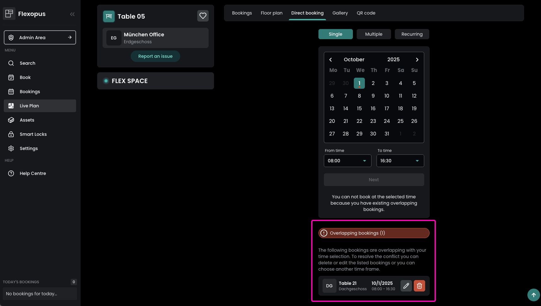Click the Report an issue button
The width and height of the screenshot is (541, 306).
coord(155,56)
